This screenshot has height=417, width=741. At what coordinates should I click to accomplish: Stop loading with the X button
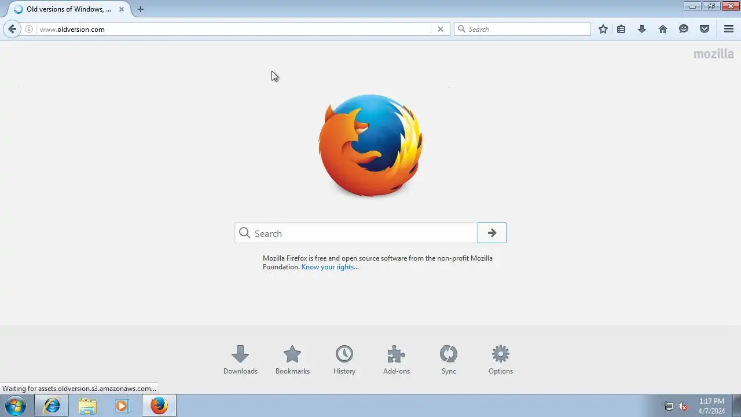pos(441,29)
